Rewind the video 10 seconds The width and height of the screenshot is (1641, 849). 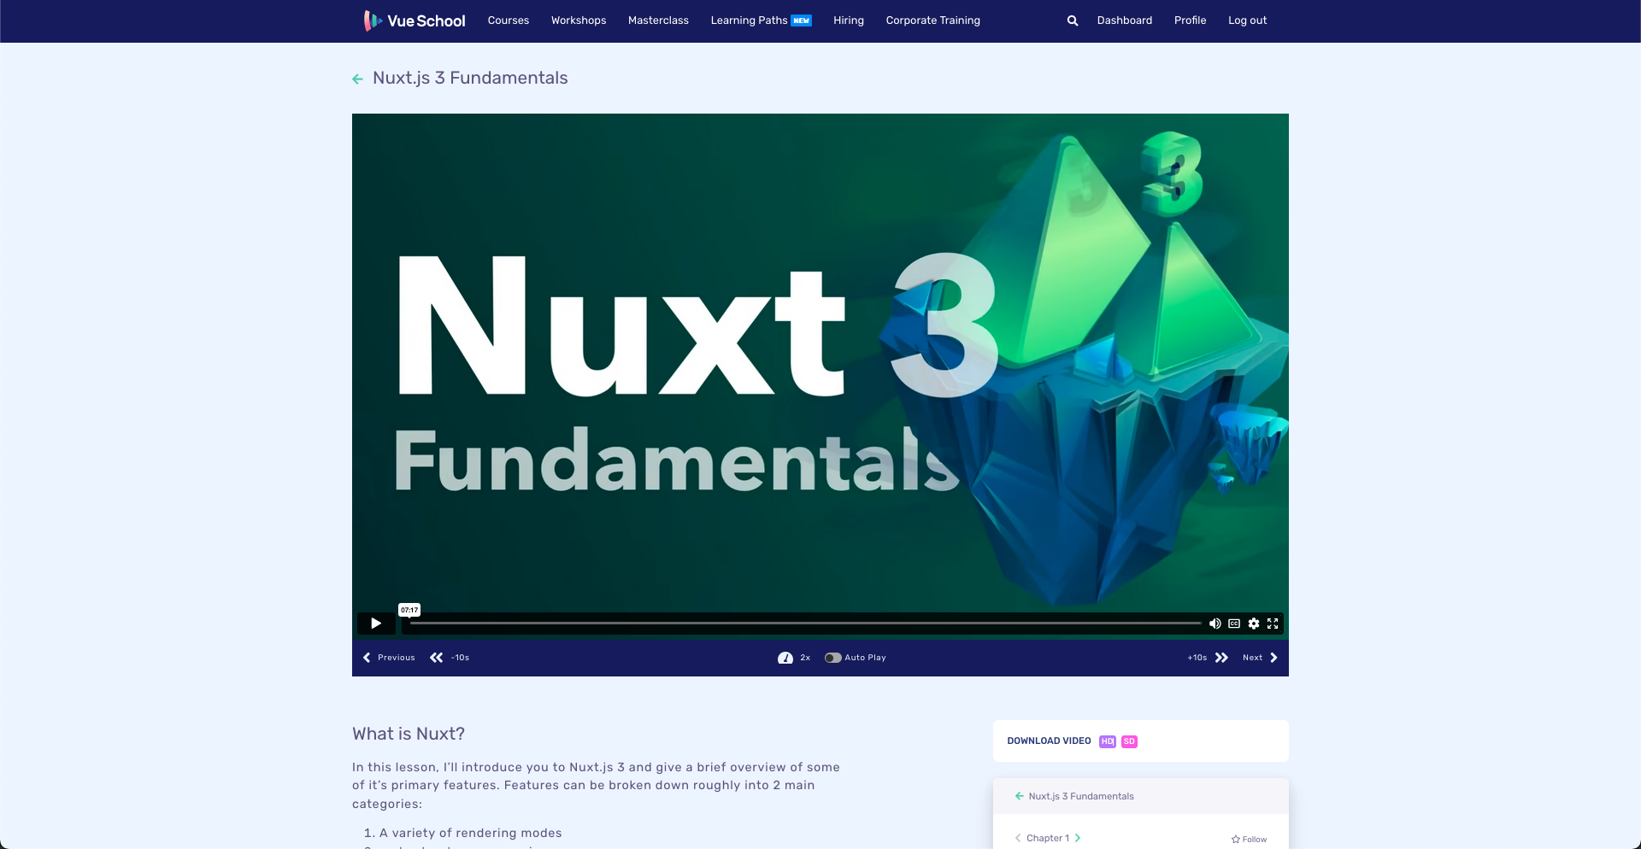point(450,658)
